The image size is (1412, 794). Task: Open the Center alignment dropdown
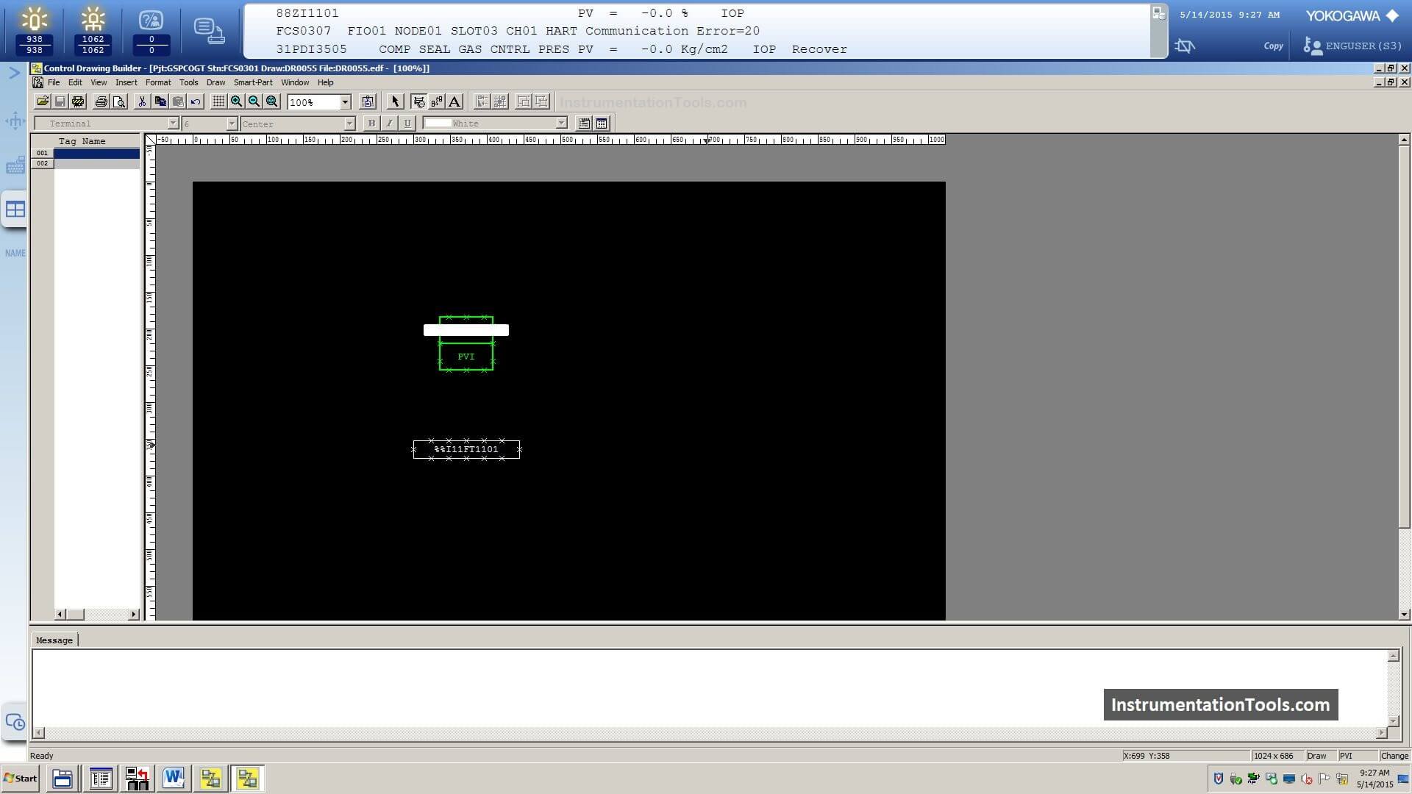pyautogui.click(x=349, y=124)
